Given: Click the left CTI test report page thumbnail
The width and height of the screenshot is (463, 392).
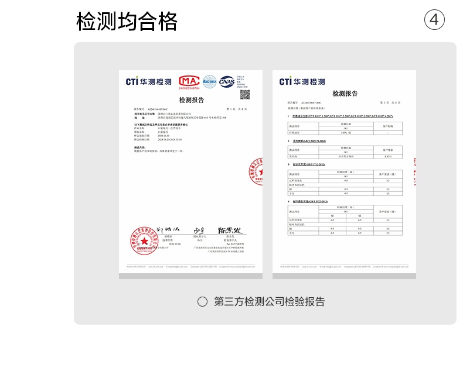Looking at the screenshot, I should coord(190,174).
